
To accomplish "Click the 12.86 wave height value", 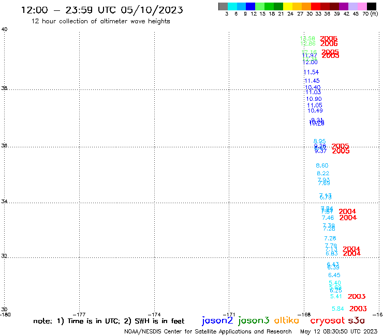I will (308, 43).
